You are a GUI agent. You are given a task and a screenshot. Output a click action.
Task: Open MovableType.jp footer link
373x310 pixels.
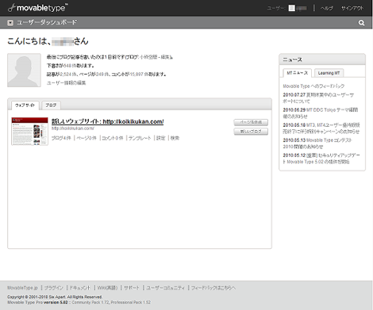click(22, 288)
